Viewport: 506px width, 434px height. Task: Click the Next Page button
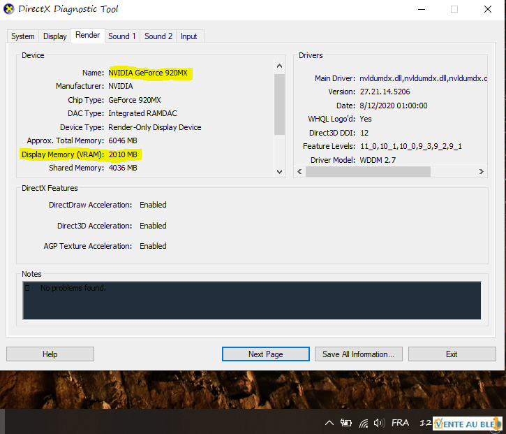click(x=266, y=354)
